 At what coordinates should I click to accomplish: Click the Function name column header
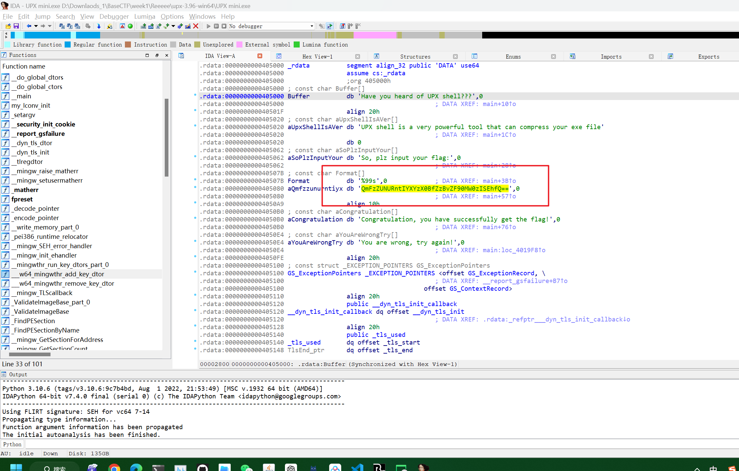(82, 66)
